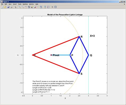
Task: Click the line 'The Point P moves on a circular arc'
Action: pyautogui.click(x=53, y=81)
